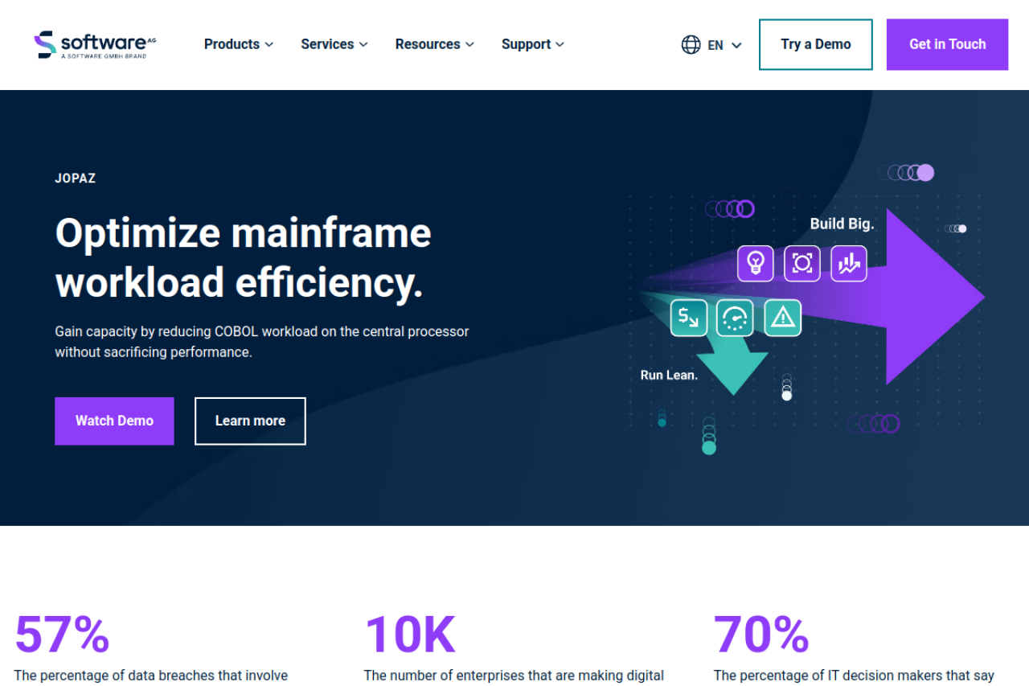Open the Services menu
The height and width of the screenshot is (686, 1029).
click(x=334, y=44)
